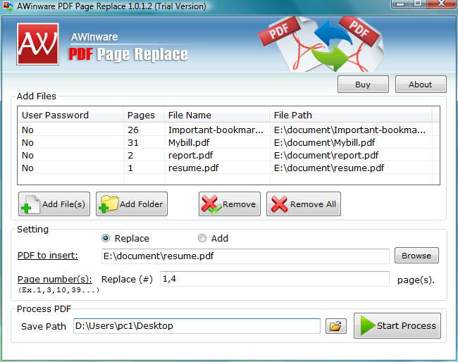Close the AWinware window
458x362 pixels.
point(441,4)
